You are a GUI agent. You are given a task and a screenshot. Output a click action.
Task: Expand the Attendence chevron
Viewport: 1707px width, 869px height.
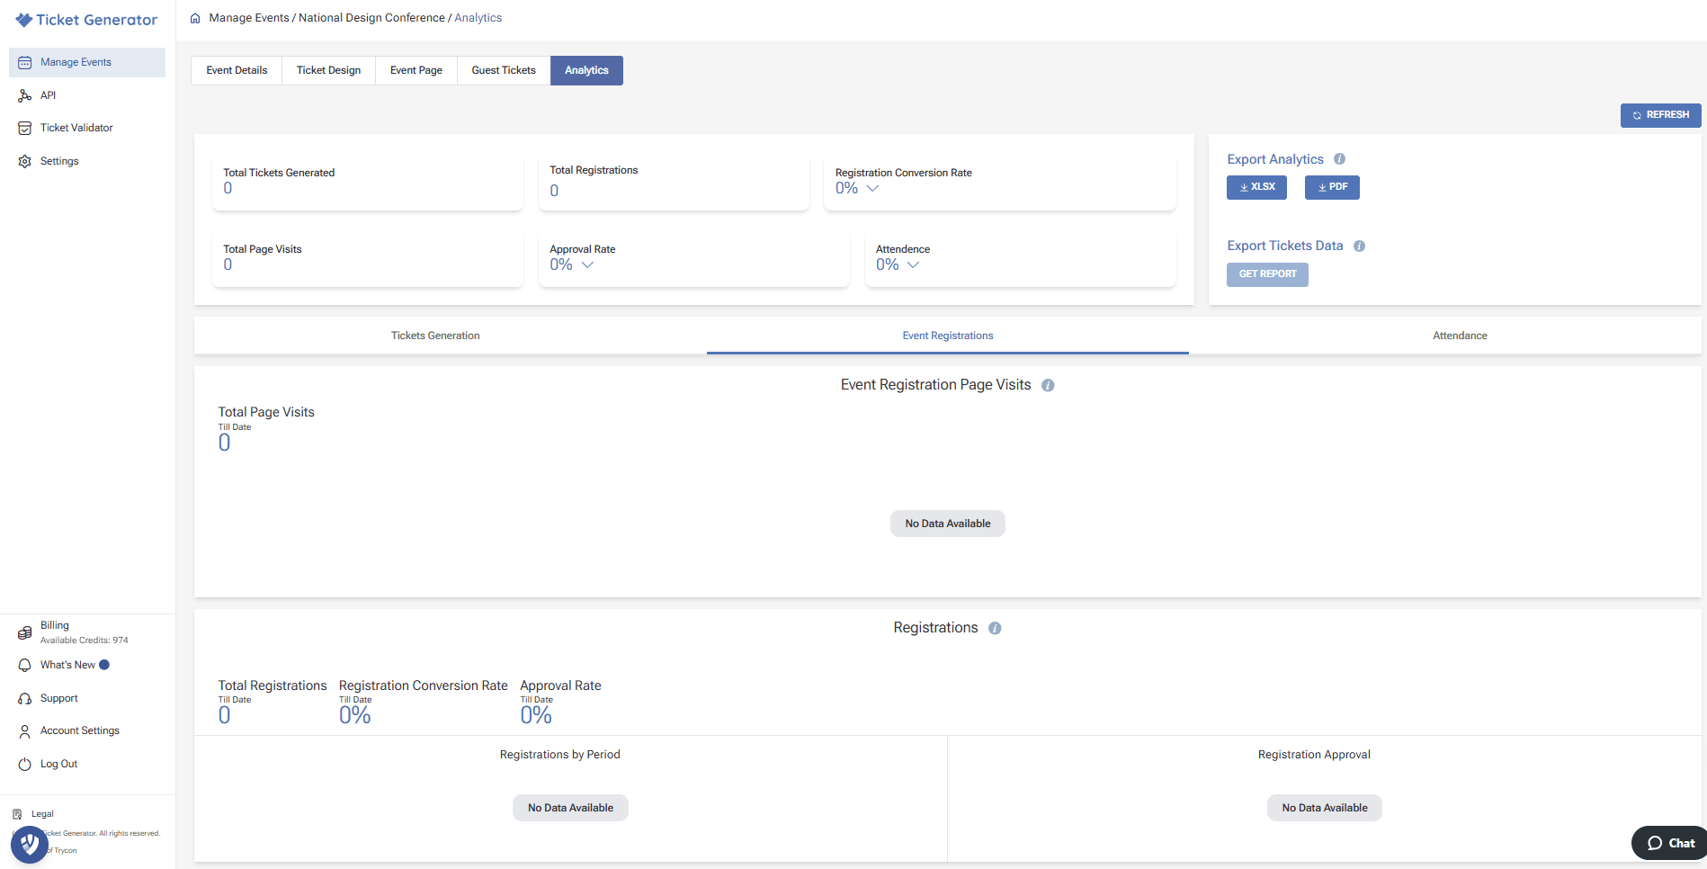(x=913, y=265)
